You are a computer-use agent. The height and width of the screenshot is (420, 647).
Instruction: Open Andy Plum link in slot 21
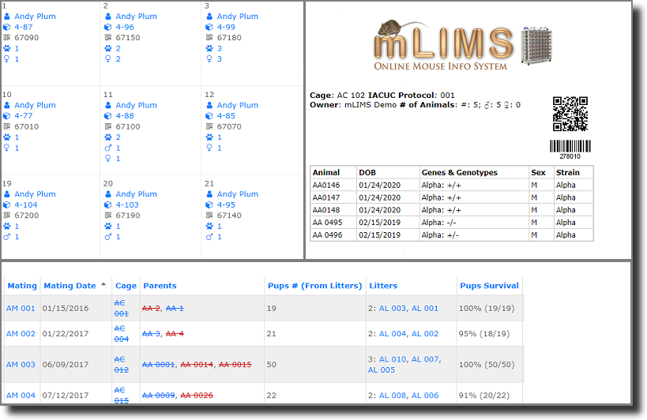pyautogui.click(x=237, y=194)
